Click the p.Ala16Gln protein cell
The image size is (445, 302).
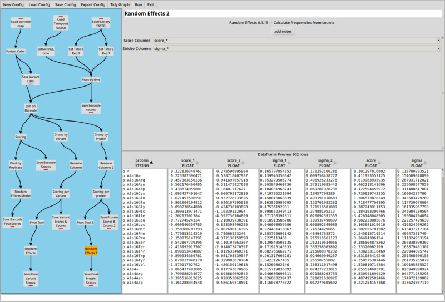coord(134,198)
